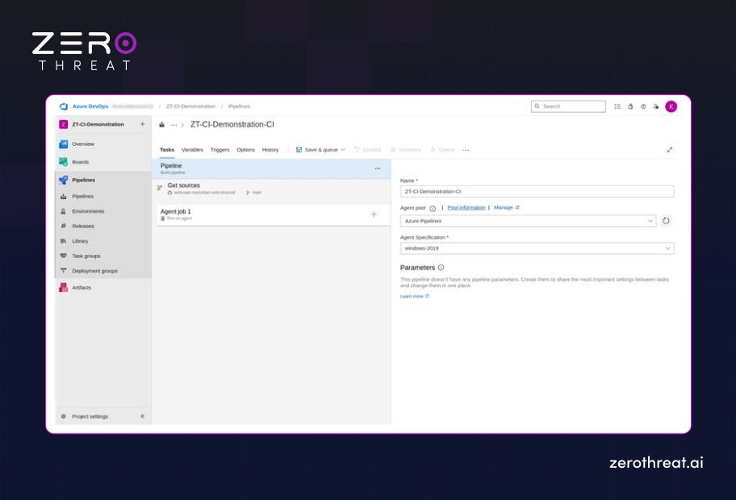This screenshot has height=500, width=736.
Task: Click the Azure DevOps logo icon
Action: [x=64, y=106]
